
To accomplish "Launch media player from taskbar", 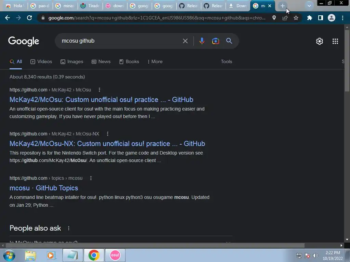I will pos(51,255).
